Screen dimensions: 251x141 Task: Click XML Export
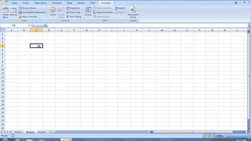pos(120,12)
